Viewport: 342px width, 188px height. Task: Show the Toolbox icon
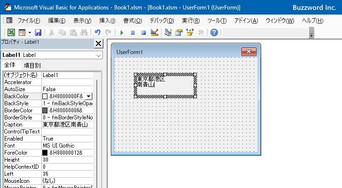click(201, 32)
